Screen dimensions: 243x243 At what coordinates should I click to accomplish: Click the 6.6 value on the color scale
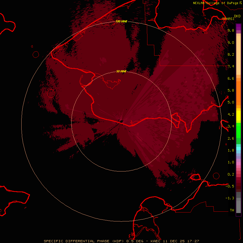pos(231,78)
